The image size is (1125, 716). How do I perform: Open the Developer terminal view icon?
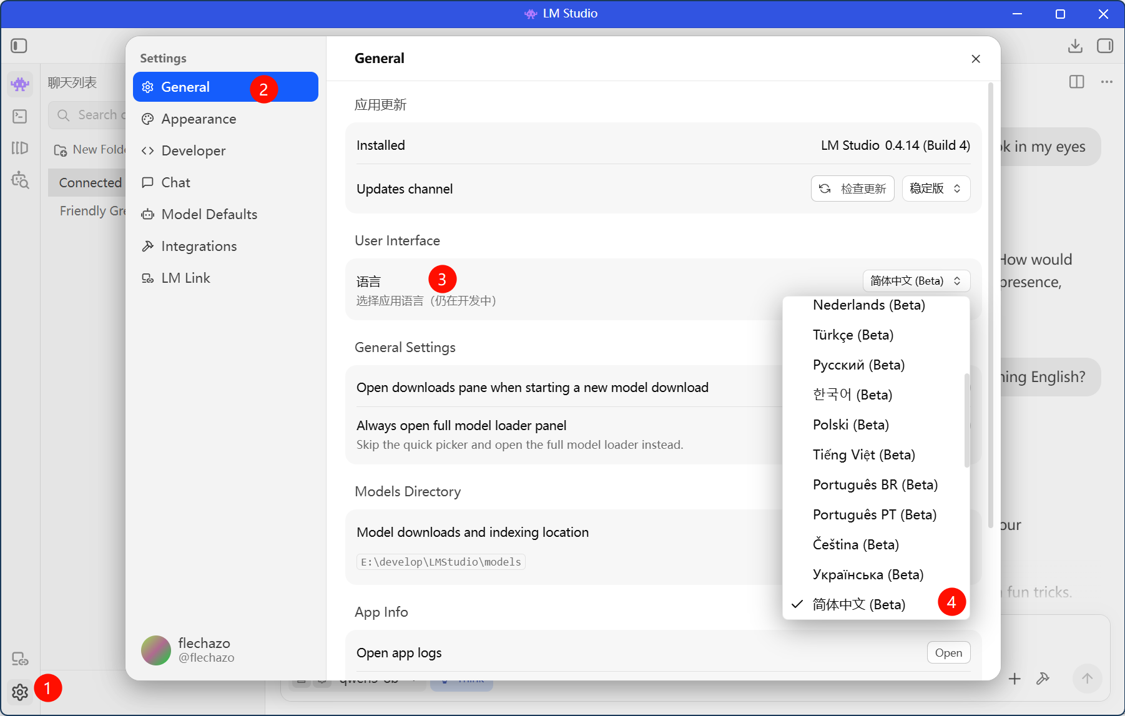click(20, 116)
